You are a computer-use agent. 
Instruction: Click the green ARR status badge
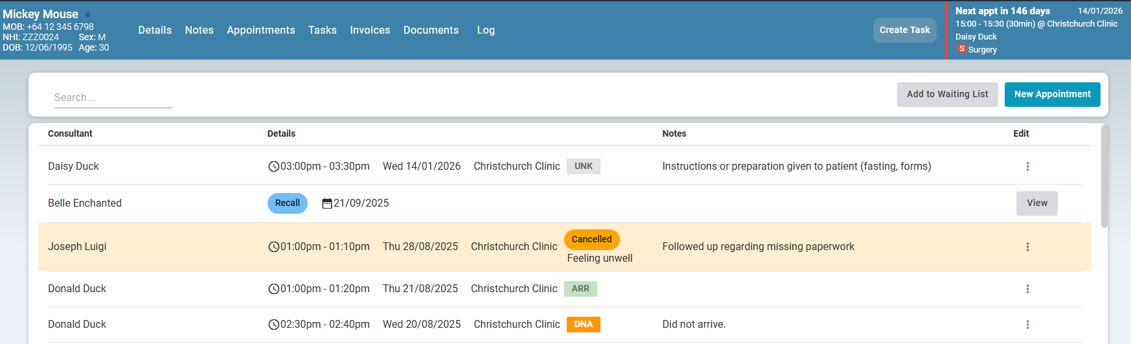click(x=580, y=289)
